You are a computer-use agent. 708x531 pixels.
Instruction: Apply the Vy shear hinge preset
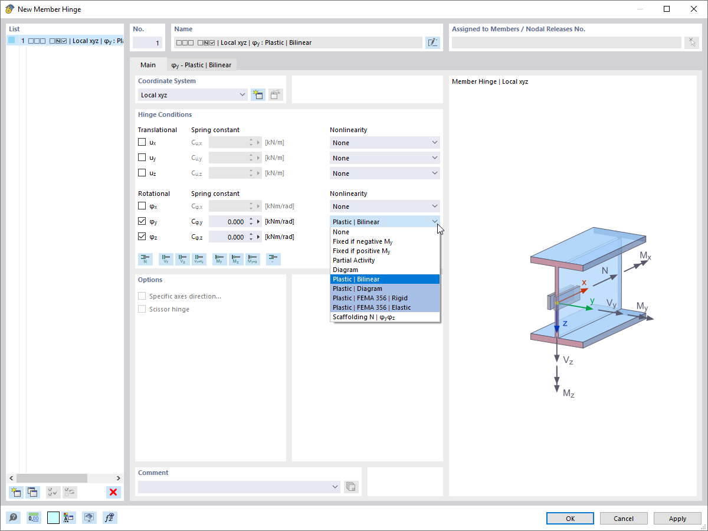click(166, 259)
